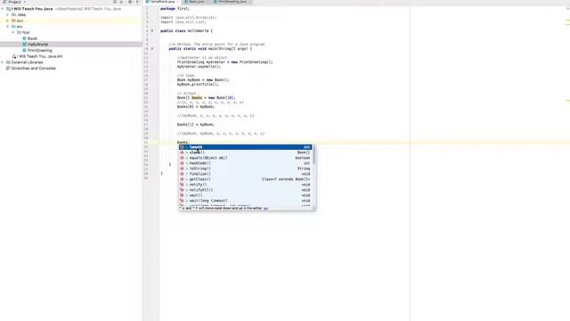Switch to the HelloWorld.java editor tab
This screenshot has width=570, height=321.
tap(162, 2)
